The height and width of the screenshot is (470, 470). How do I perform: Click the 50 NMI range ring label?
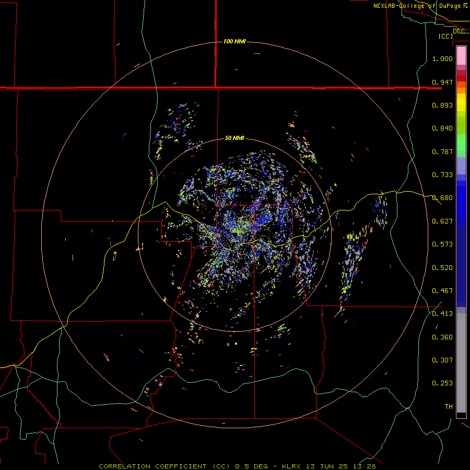click(x=234, y=138)
